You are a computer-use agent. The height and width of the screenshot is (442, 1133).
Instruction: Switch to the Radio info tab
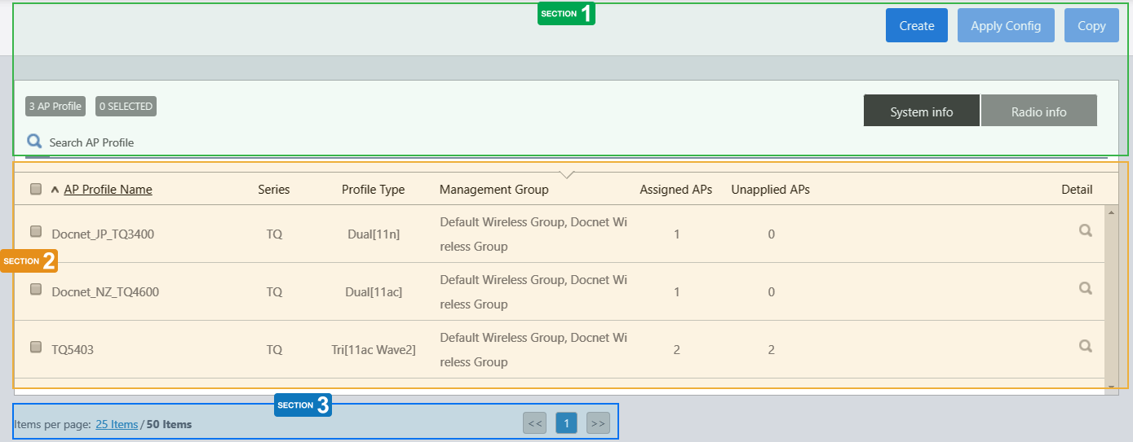[x=1038, y=112]
